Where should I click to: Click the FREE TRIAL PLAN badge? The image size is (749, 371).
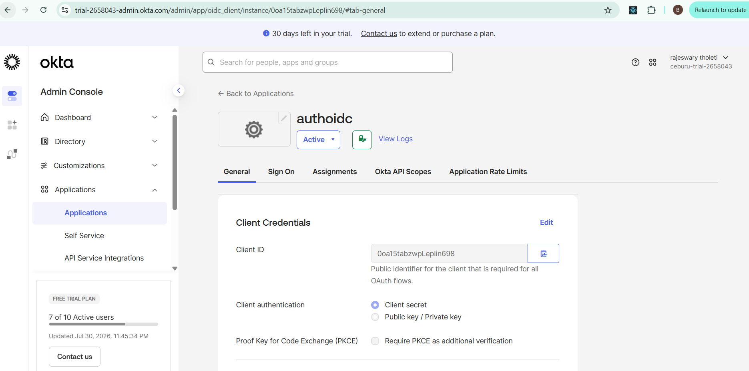[x=74, y=299]
